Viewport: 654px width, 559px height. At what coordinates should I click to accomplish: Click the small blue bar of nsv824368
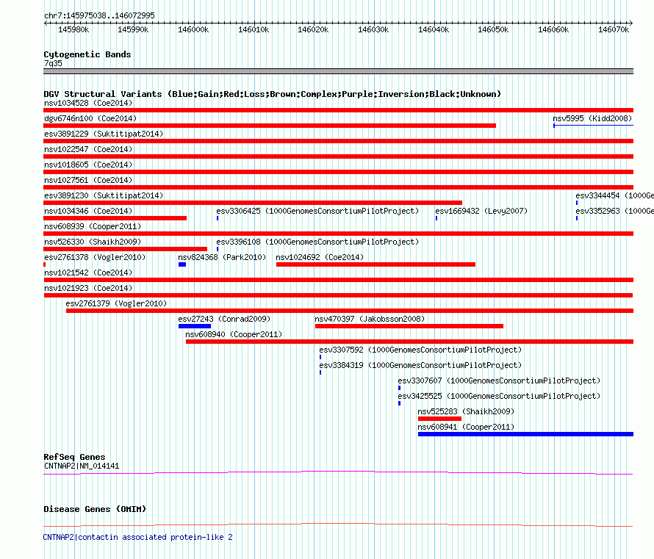tap(182, 264)
